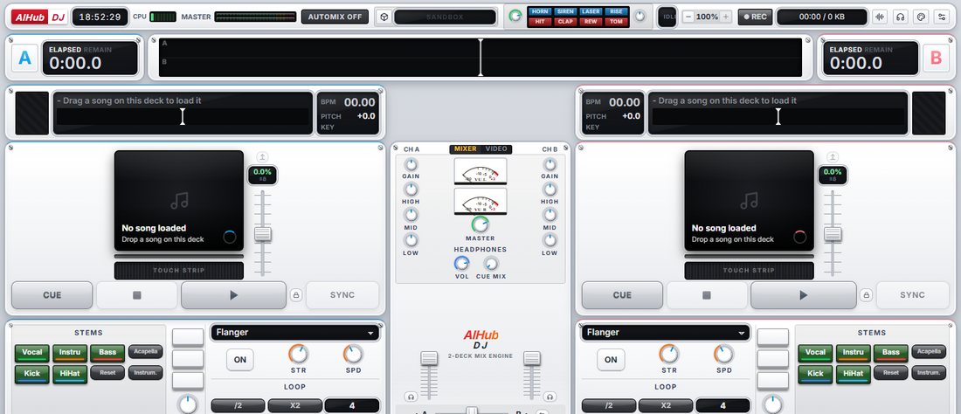
Task: Click the deck A SYNC button
Action: click(x=342, y=295)
